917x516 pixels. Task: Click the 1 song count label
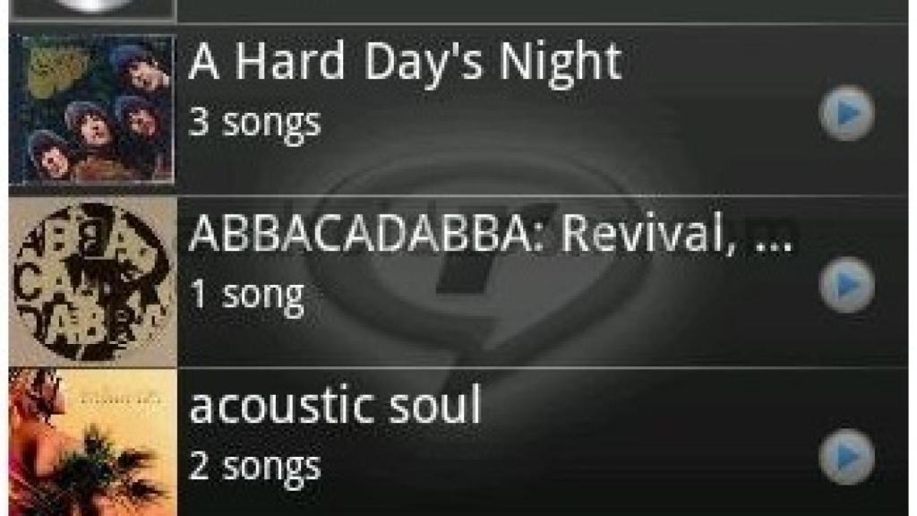[x=247, y=296]
